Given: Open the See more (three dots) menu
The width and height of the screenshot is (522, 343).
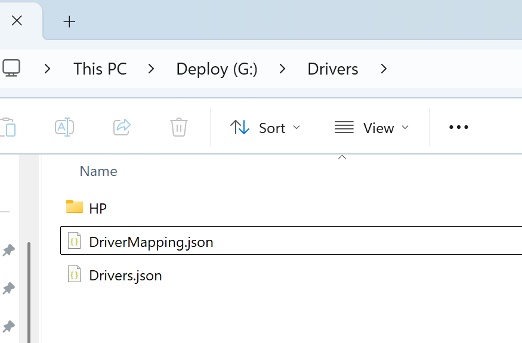Looking at the screenshot, I should coord(458,127).
